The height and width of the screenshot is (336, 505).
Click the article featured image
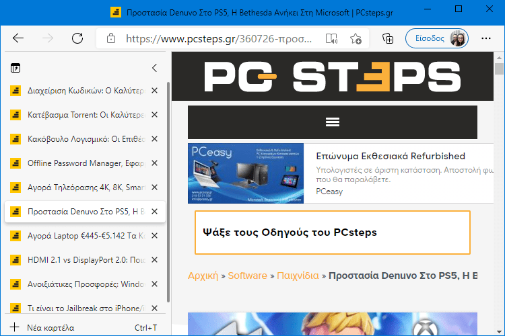click(x=333, y=323)
